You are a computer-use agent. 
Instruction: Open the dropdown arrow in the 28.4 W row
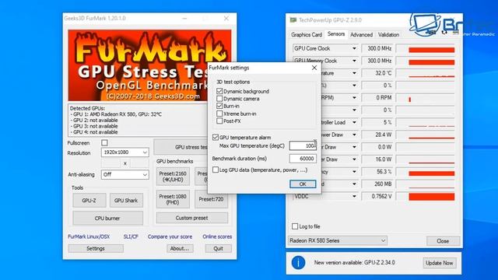[x=354, y=135]
